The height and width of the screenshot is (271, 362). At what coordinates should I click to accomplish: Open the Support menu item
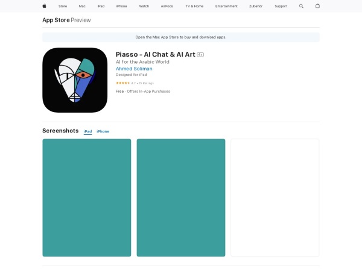(x=281, y=6)
